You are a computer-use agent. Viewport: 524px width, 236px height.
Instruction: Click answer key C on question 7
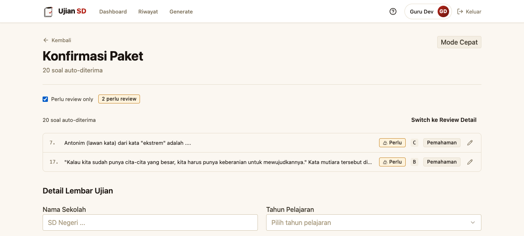click(x=414, y=143)
